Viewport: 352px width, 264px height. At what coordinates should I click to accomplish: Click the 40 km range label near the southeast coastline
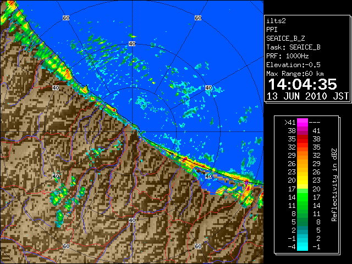tap(209, 176)
